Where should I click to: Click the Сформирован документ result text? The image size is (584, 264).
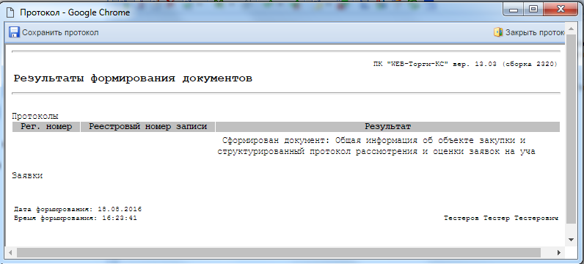(x=373, y=141)
